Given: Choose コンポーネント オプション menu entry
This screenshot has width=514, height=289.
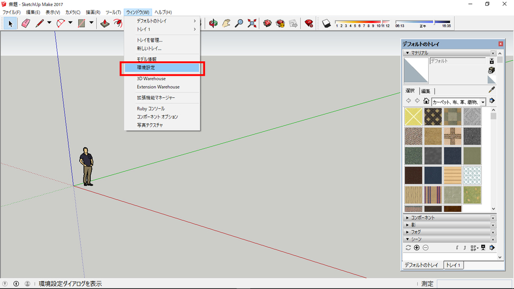Looking at the screenshot, I should 162,116.
